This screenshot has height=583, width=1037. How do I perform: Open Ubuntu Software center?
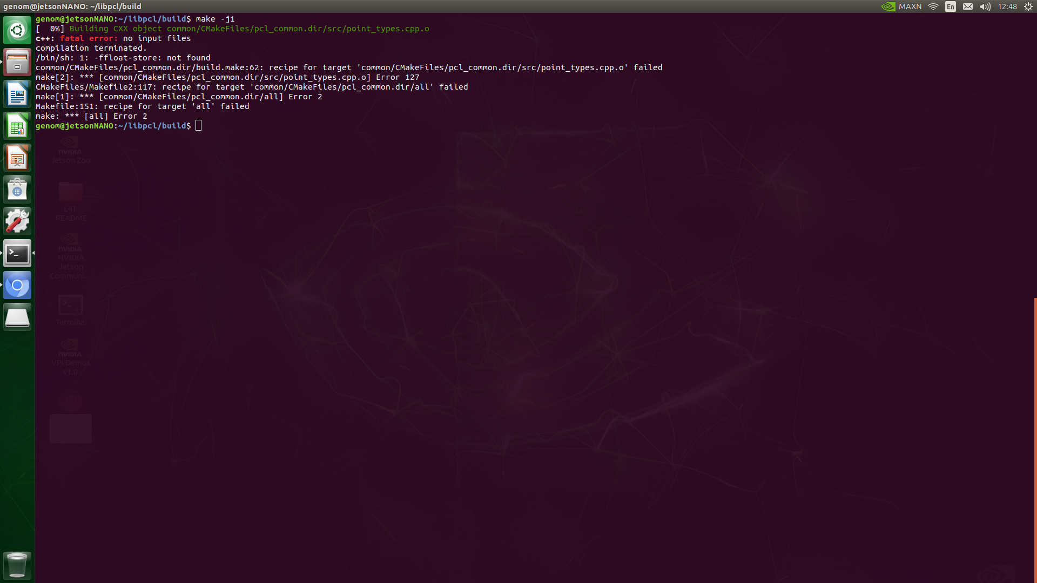click(x=17, y=189)
